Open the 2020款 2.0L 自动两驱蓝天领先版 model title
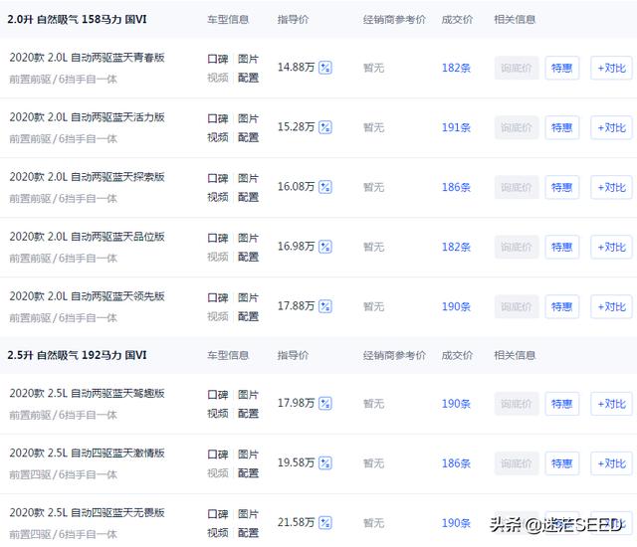The height and width of the screenshot is (547, 637). (x=87, y=296)
